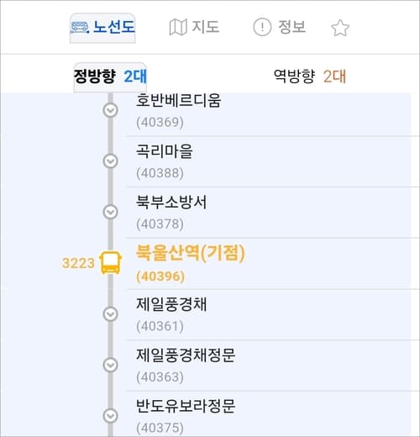This screenshot has height=437, width=420.
Task: Expand the 제일풍경채정문 stop chevron
Action: [x=111, y=365]
